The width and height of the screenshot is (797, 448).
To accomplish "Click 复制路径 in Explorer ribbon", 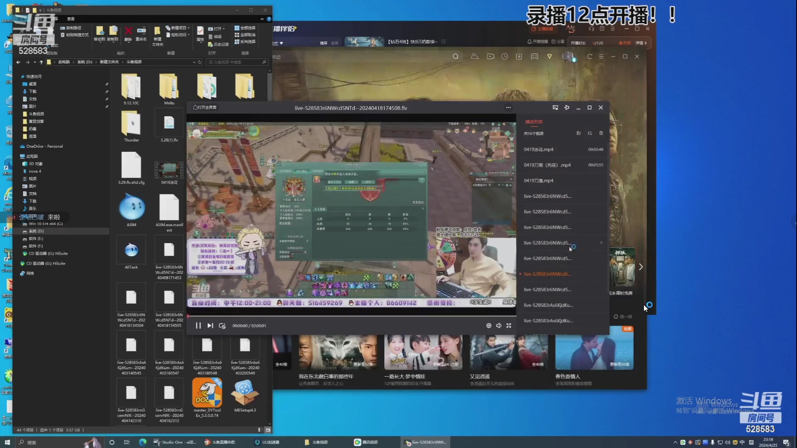I will (x=71, y=28).
